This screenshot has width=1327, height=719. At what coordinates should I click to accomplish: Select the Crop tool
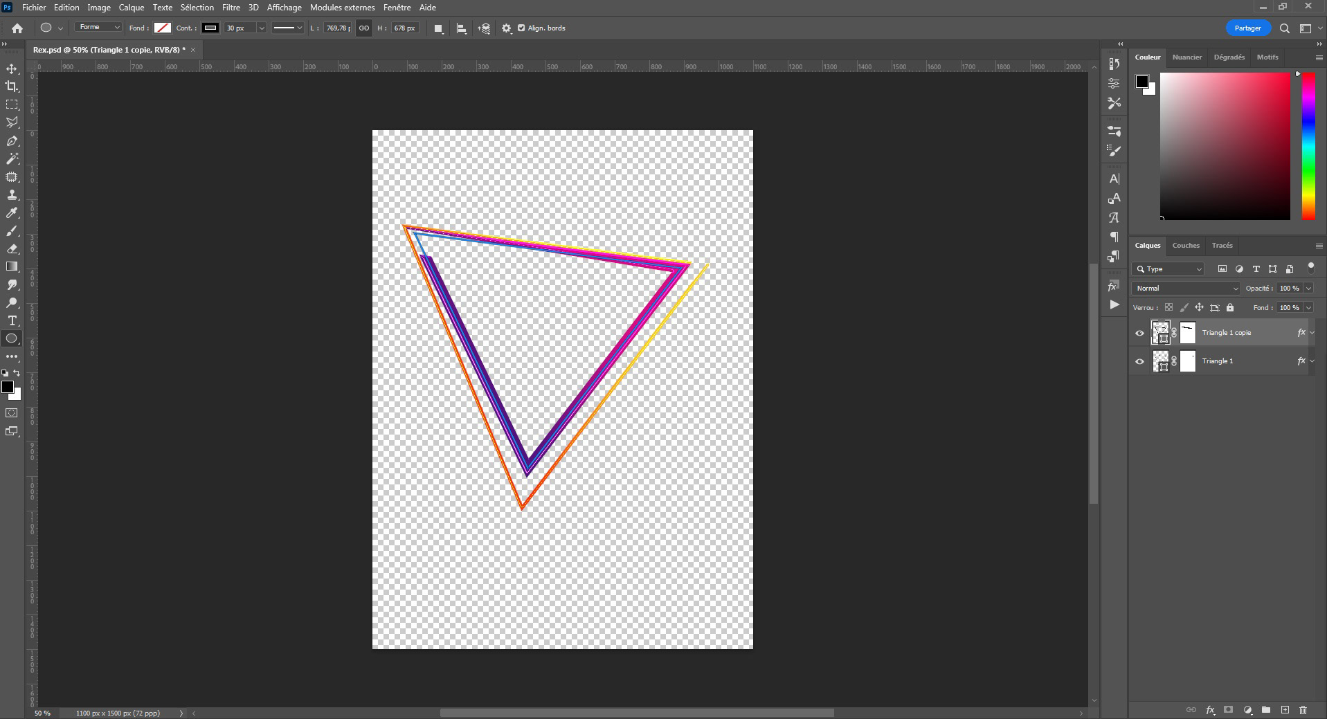coord(12,87)
